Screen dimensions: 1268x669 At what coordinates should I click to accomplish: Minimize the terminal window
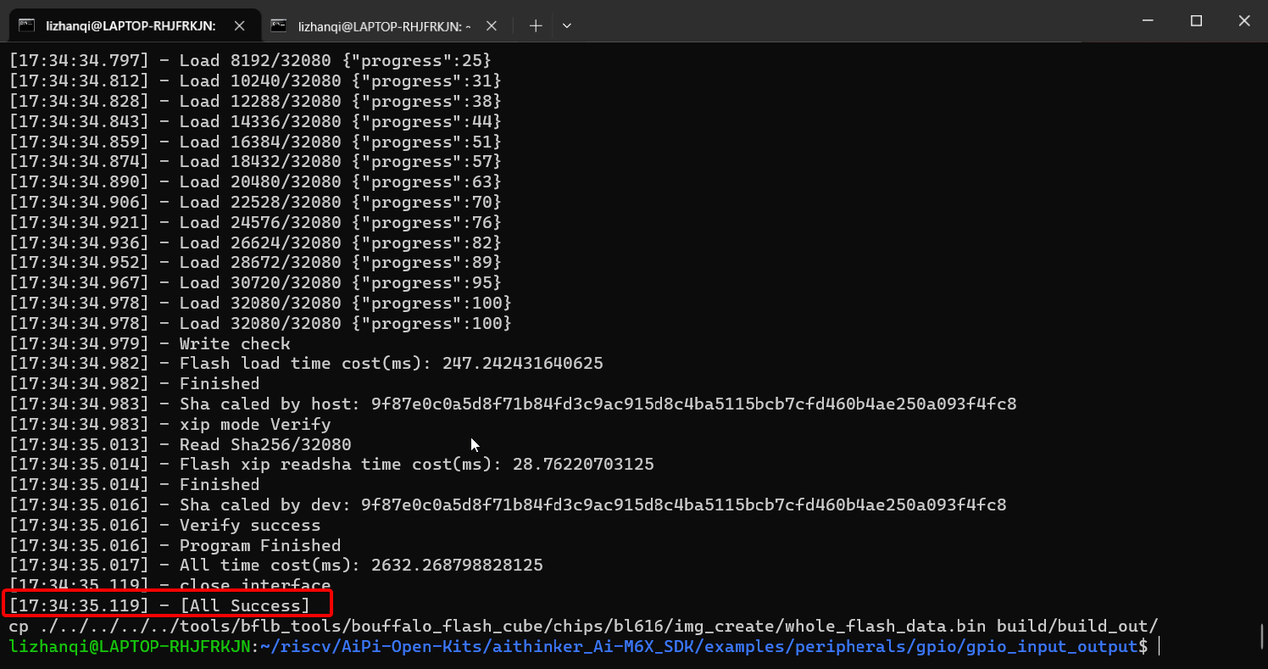click(x=1148, y=21)
